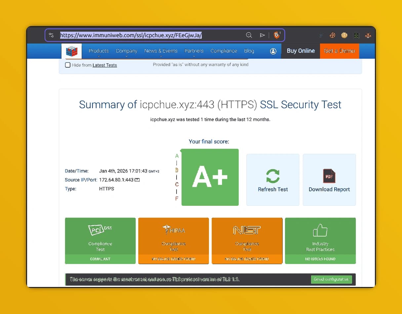This screenshot has height=314, width=402.
Task: Click the NIST logo icon
Action: (247, 230)
